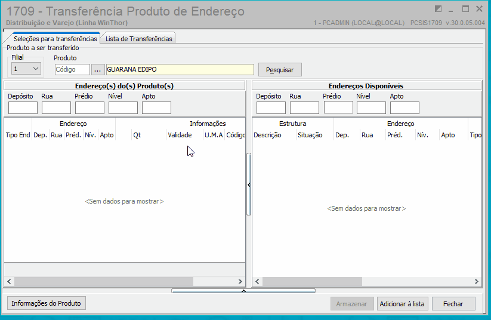Click Prédio field under Endereços Disponíveis

click(x=338, y=107)
